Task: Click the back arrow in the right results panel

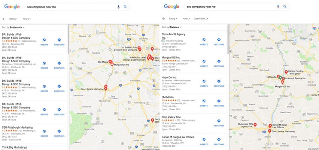Action: click(x=164, y=18)
